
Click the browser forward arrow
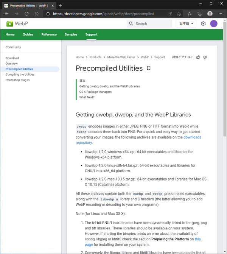coord(17,14)
